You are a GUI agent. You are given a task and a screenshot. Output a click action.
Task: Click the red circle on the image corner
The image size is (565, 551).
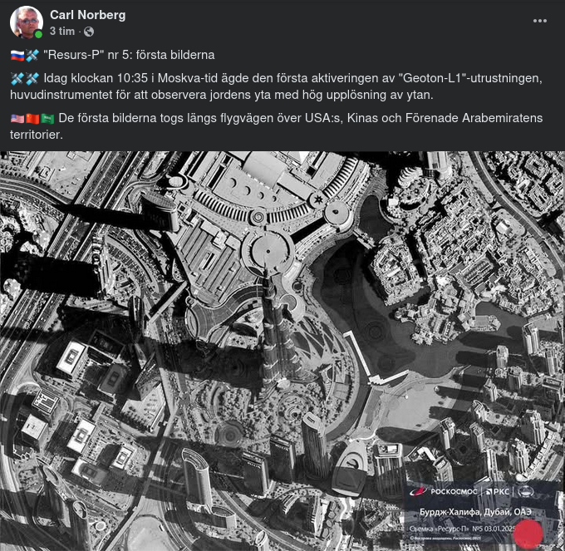[x=528, y=534]
